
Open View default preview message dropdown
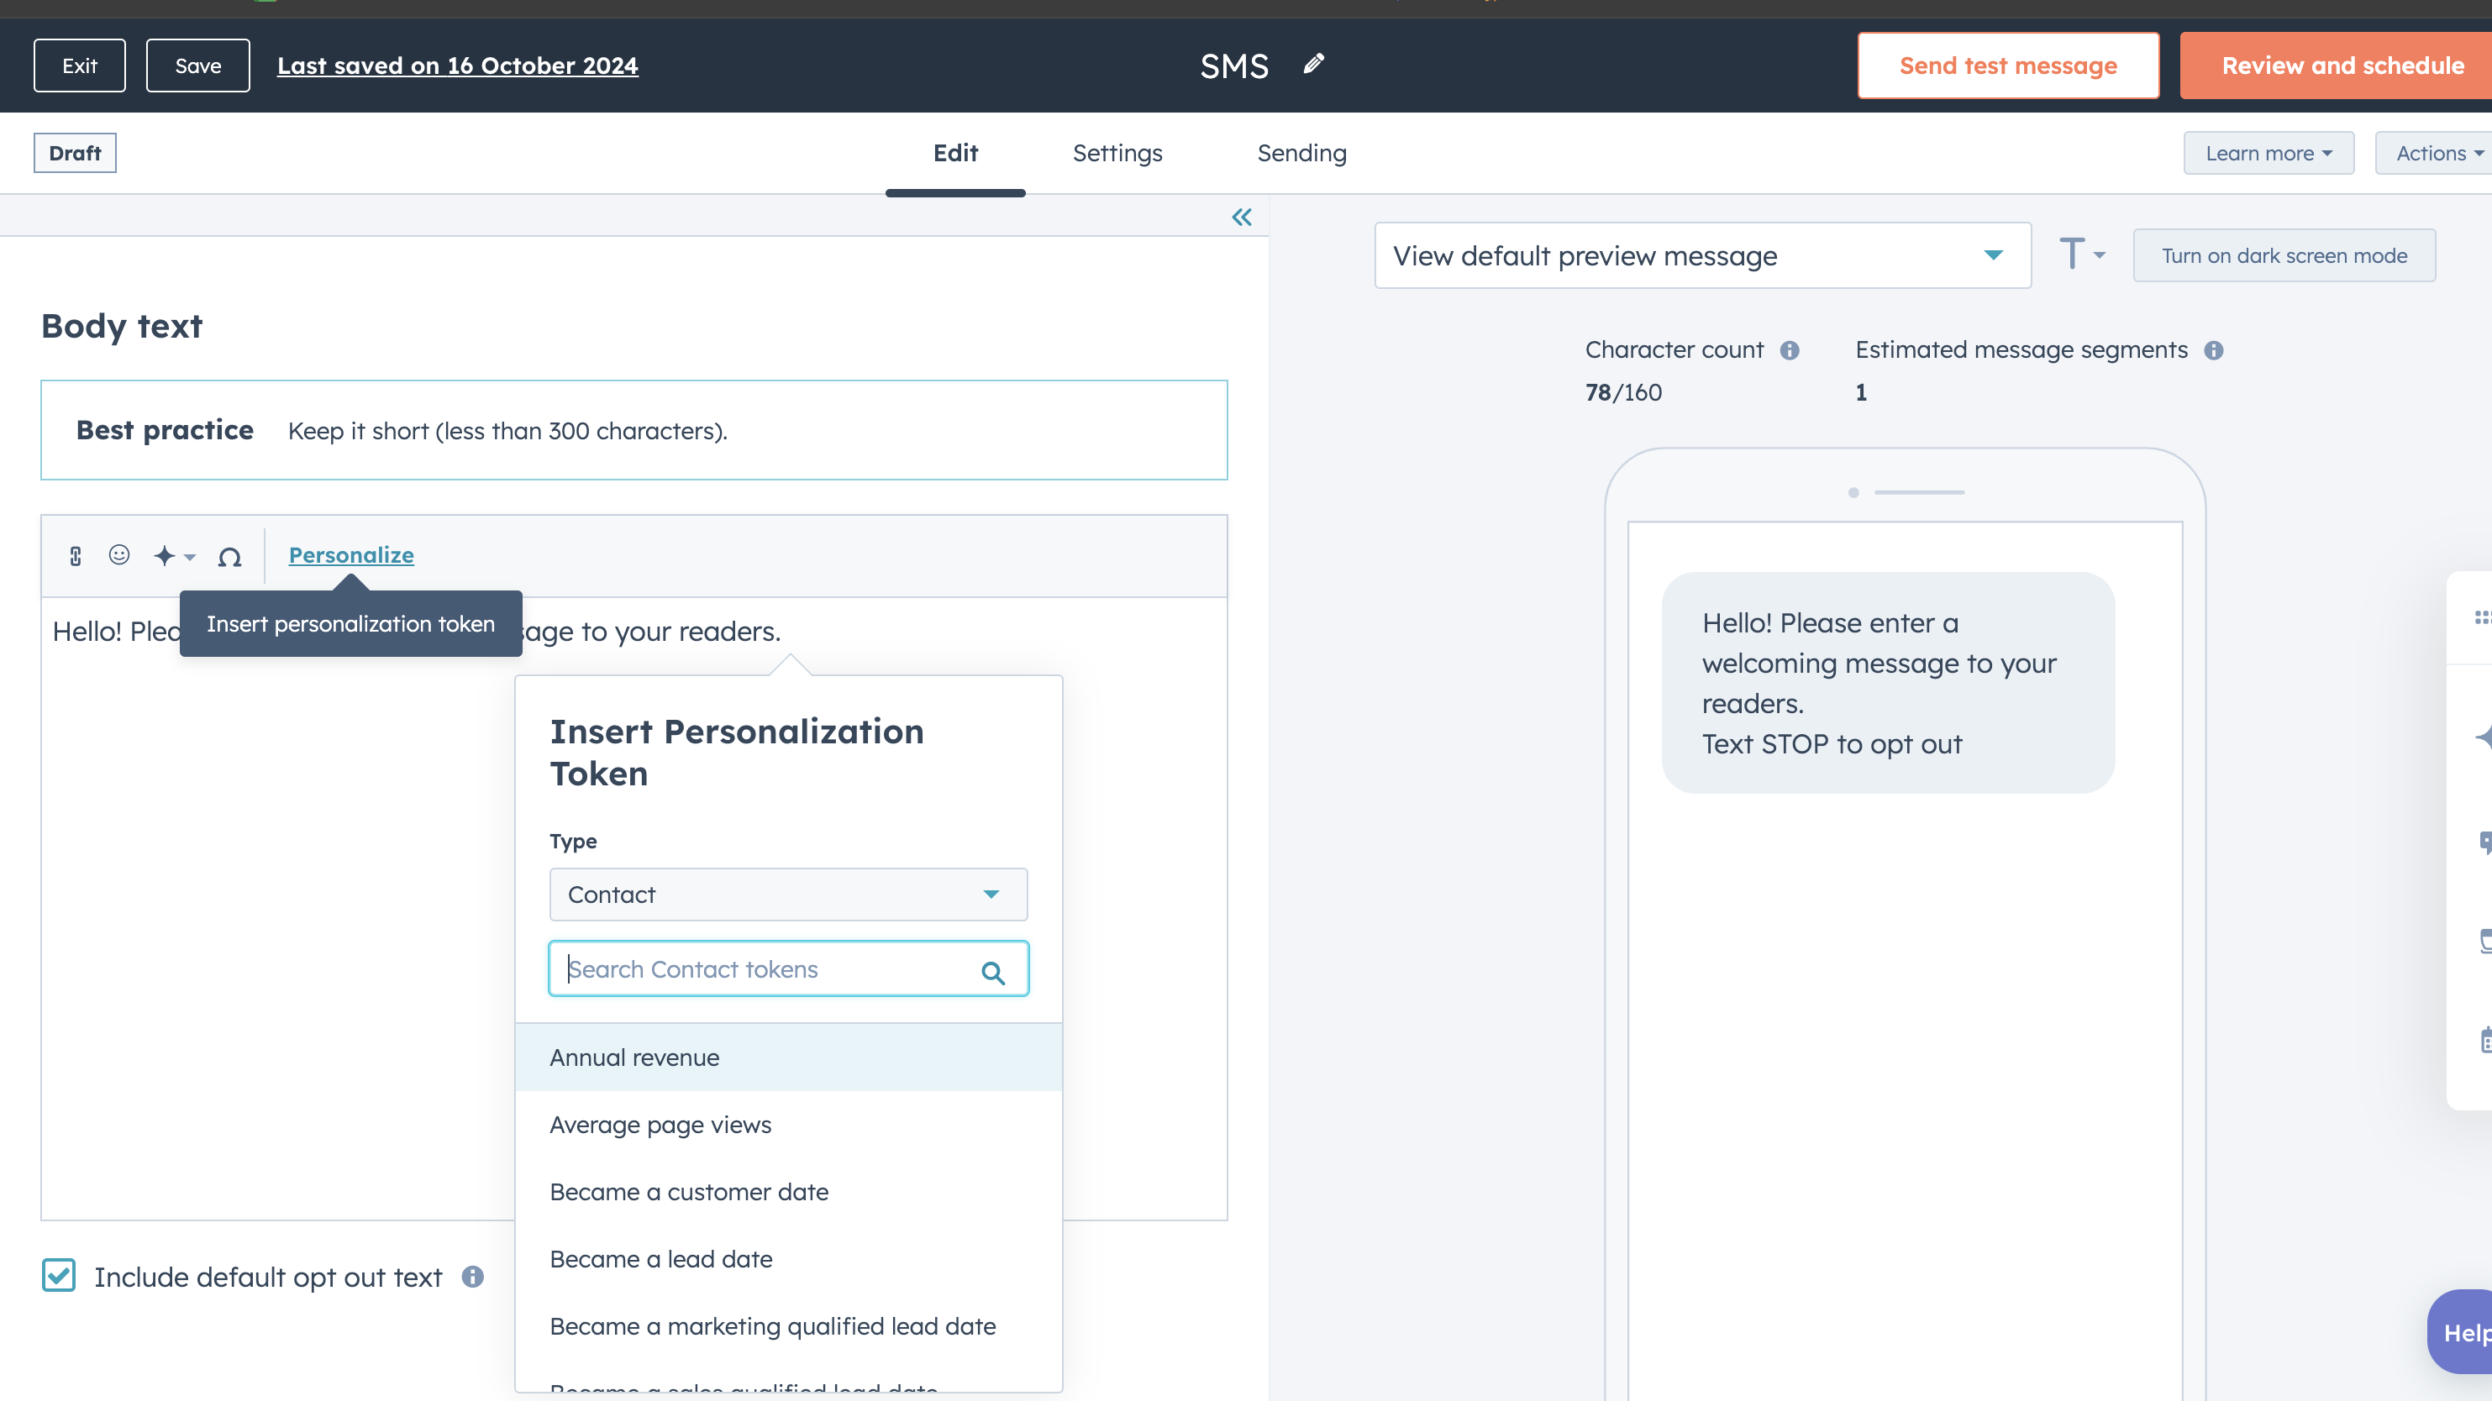1701,255
